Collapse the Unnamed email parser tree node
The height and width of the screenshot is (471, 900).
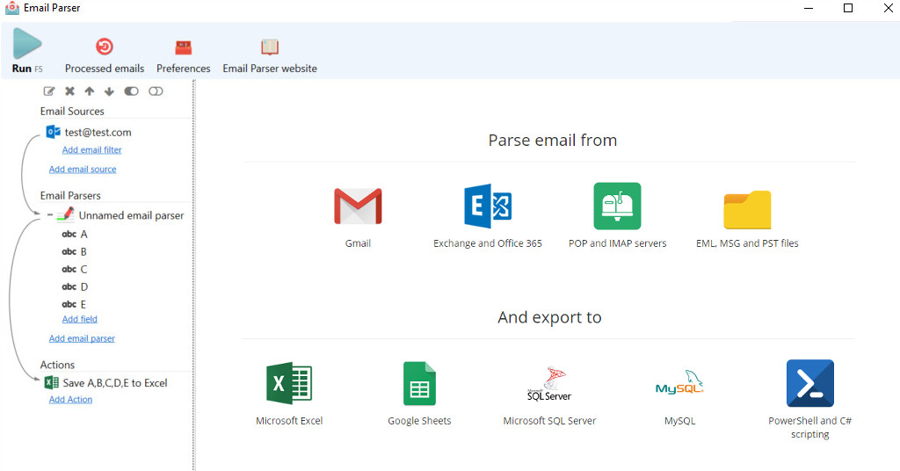(x=49, y=215)
